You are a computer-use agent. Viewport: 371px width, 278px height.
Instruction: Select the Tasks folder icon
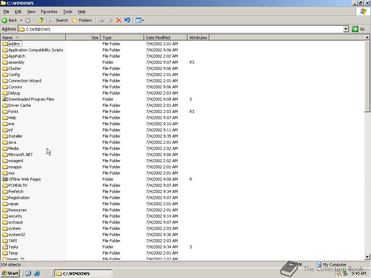pos(5,247)
